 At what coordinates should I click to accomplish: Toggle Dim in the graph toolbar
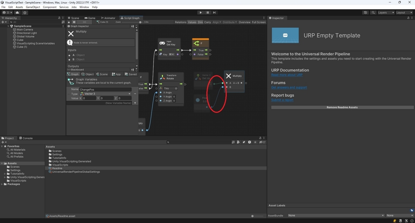coord(200,22)
